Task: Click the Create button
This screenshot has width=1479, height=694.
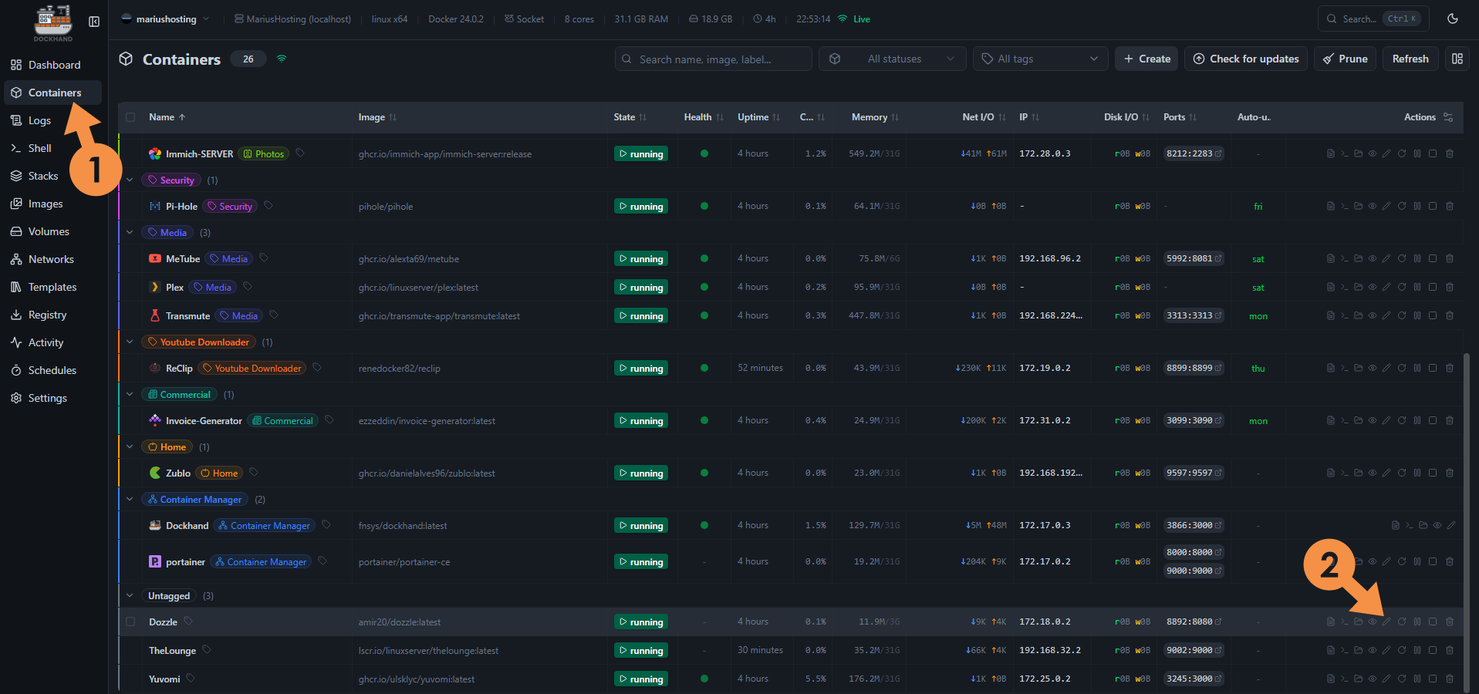Action: tap(1146, 59)
